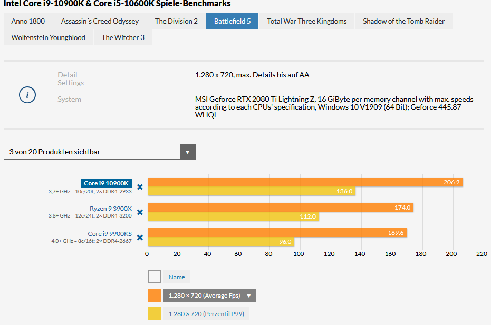The height and width of the screenshot is (325, 491).
Task: Open the 1.280 × 720 (Average Fps) dropdown
Action: pos(210,296)
